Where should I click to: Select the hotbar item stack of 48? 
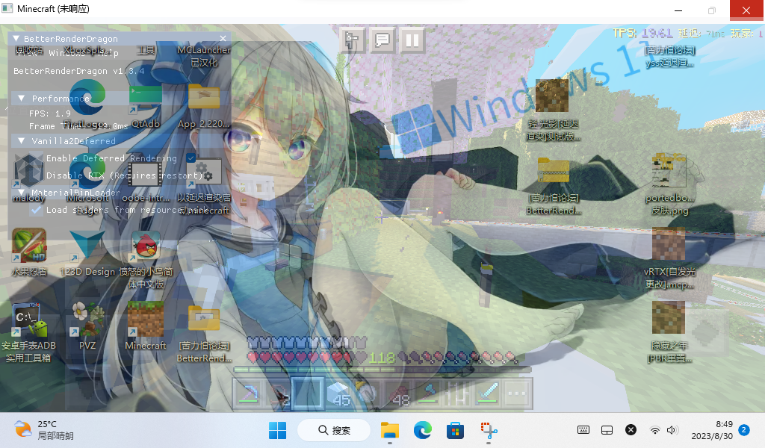coord(397,393)
